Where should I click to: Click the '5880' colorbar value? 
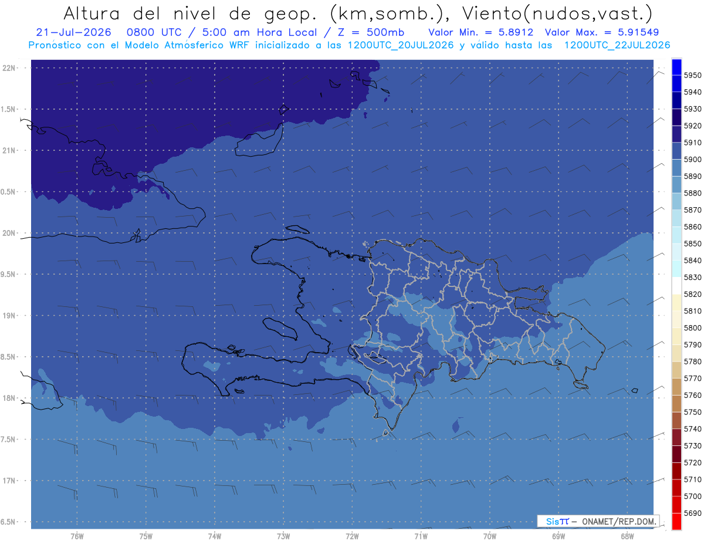692,193
